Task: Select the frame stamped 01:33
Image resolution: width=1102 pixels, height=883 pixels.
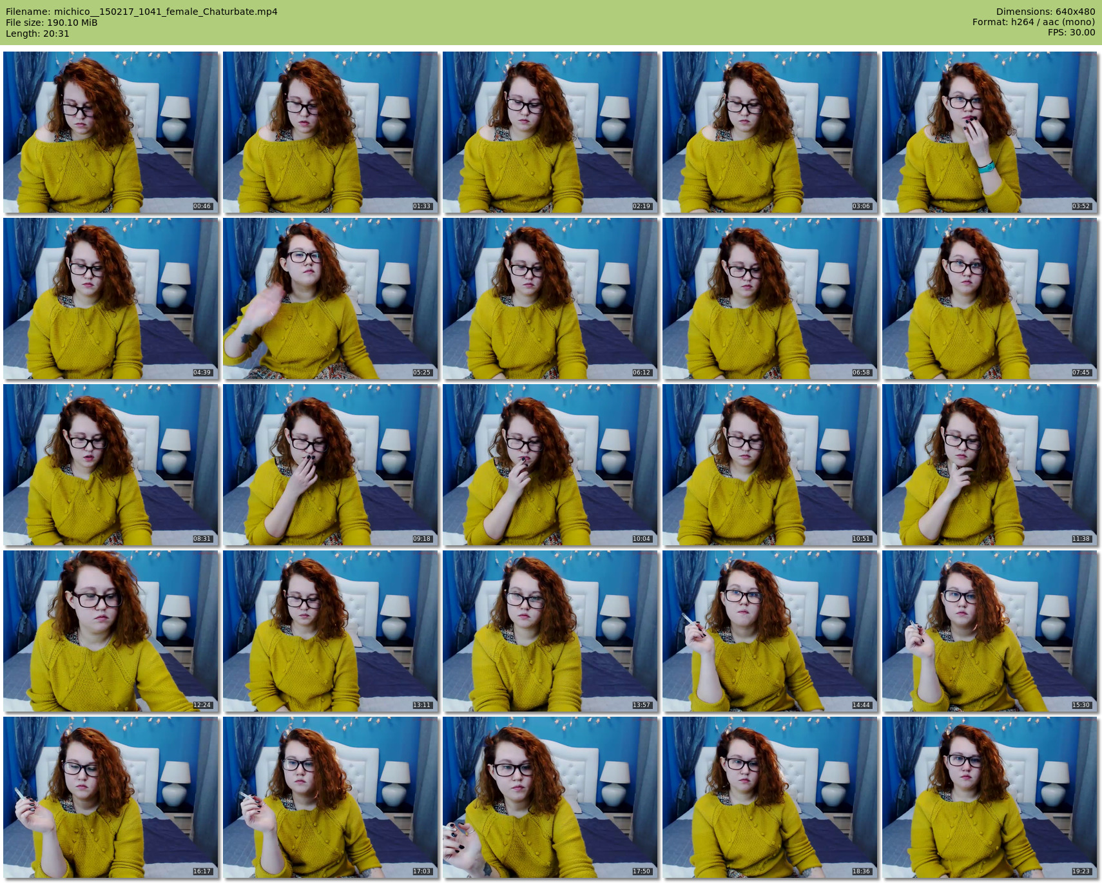Action: [331, 132]
